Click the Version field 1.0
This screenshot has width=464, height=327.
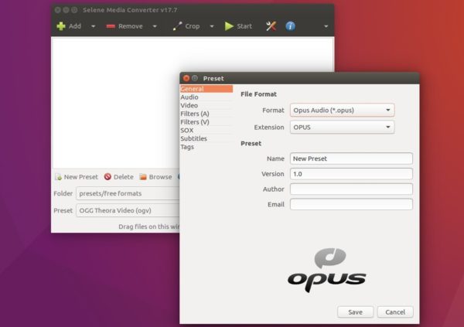pos(351,174)
